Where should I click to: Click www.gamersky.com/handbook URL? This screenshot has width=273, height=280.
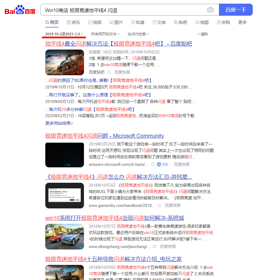[122, 205]
